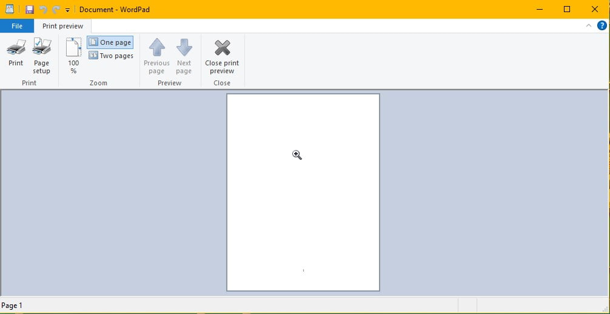This screenshot has height=314, width=610.
Task: Go to Previous page
Action: click(x=157, y=56)
